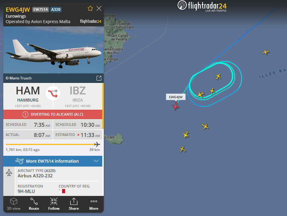Click the Eurowings aircraft photo

[x=54, y=50]
